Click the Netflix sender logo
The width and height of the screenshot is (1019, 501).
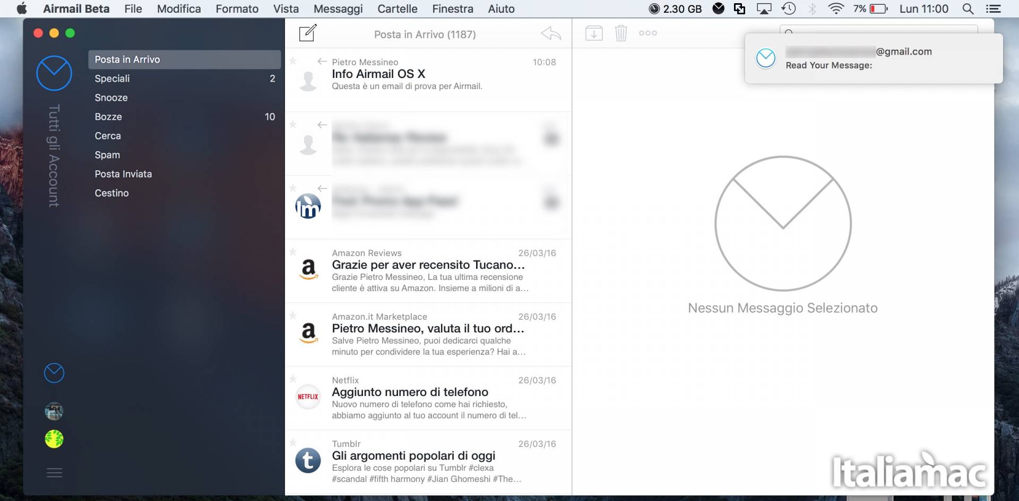pos(308,397)
